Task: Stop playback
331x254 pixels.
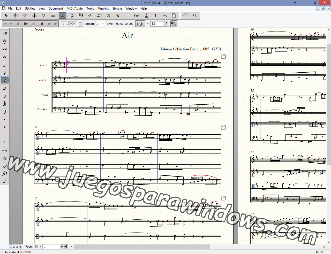Action: (x=18, y=24)
